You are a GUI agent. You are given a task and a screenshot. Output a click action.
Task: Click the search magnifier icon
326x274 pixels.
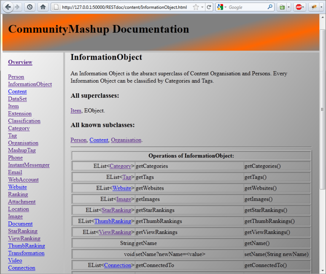(x=270, y=7)
